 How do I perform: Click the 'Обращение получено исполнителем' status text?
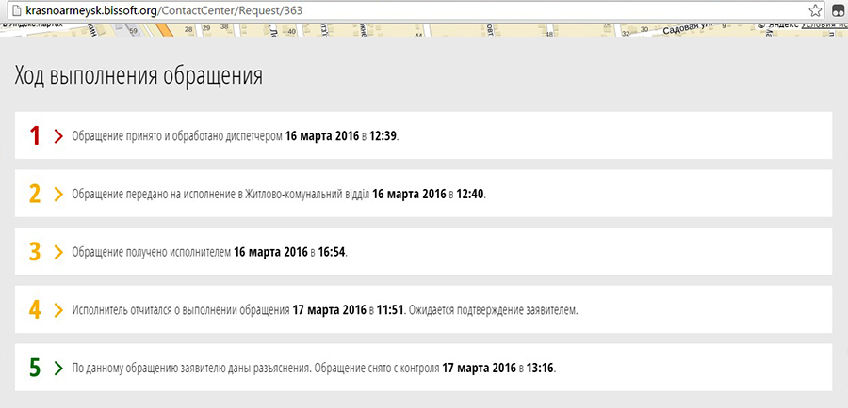(151, 252)
